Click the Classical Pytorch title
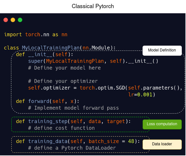This screenshot has height=156, width=186. click(93, 6)
